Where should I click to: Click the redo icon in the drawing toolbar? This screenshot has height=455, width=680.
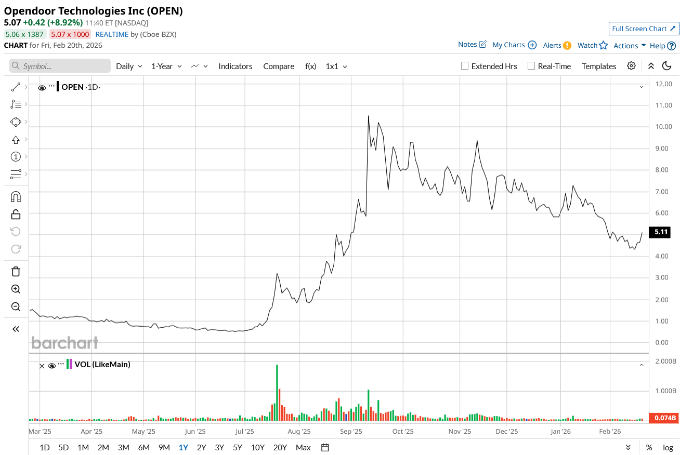coord(16,249)
